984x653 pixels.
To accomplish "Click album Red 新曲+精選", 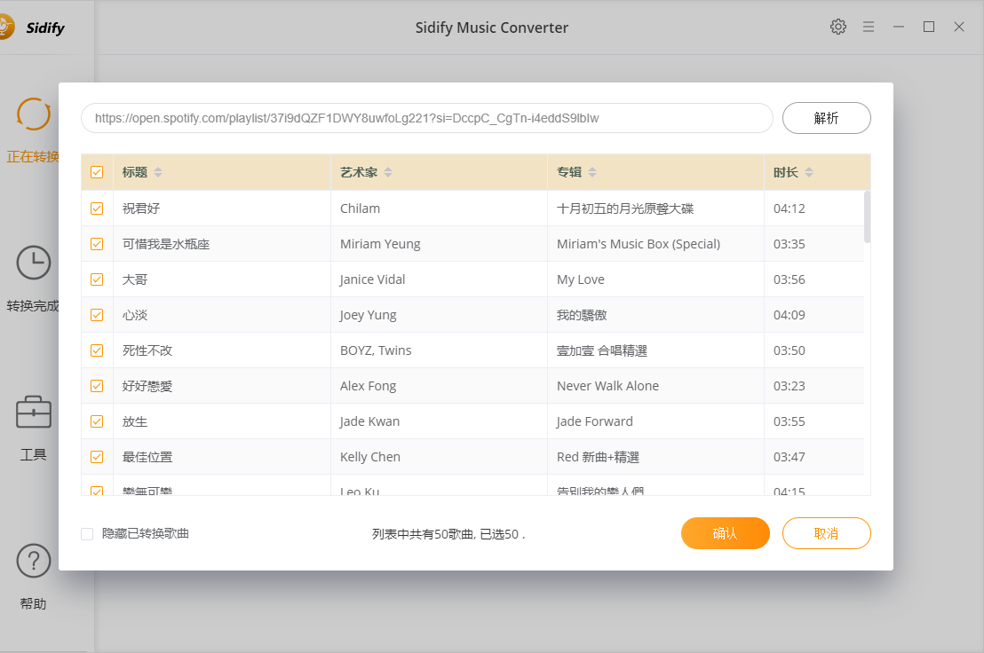I will click(598, 457).
